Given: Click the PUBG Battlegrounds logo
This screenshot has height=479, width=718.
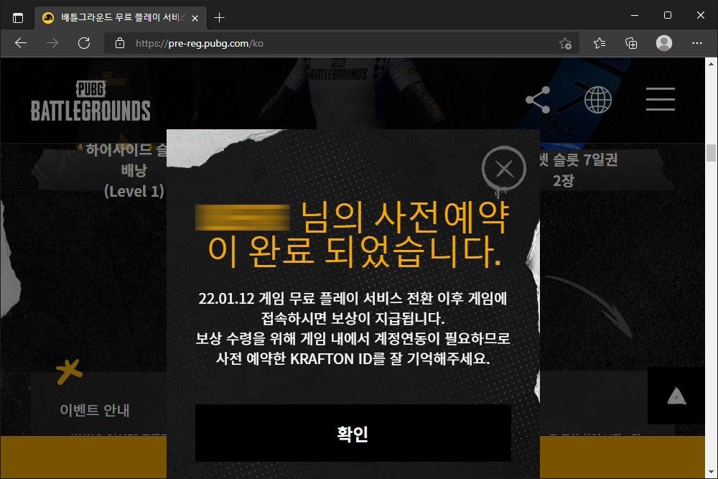Looking at the screenshot, I should (90, 101).
